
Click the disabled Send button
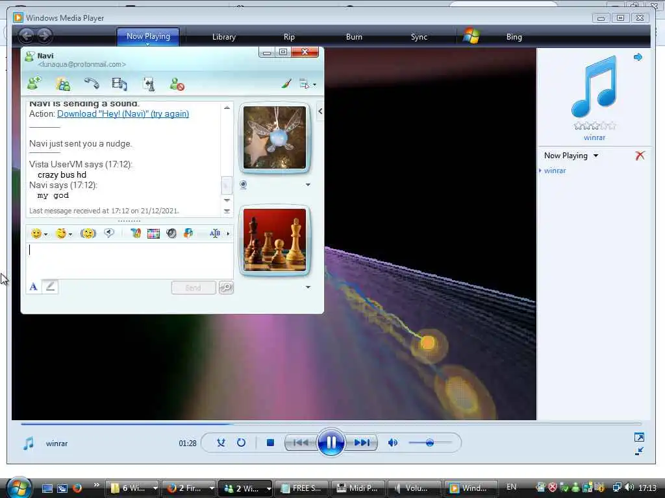click(194, 287)
